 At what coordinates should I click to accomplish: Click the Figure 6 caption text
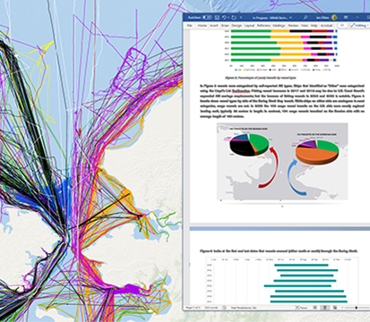(x=279, y=251)
